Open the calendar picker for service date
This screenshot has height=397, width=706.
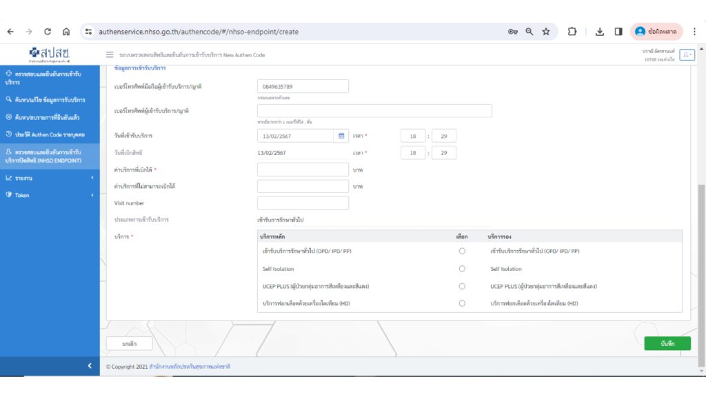tap(341, 136)
